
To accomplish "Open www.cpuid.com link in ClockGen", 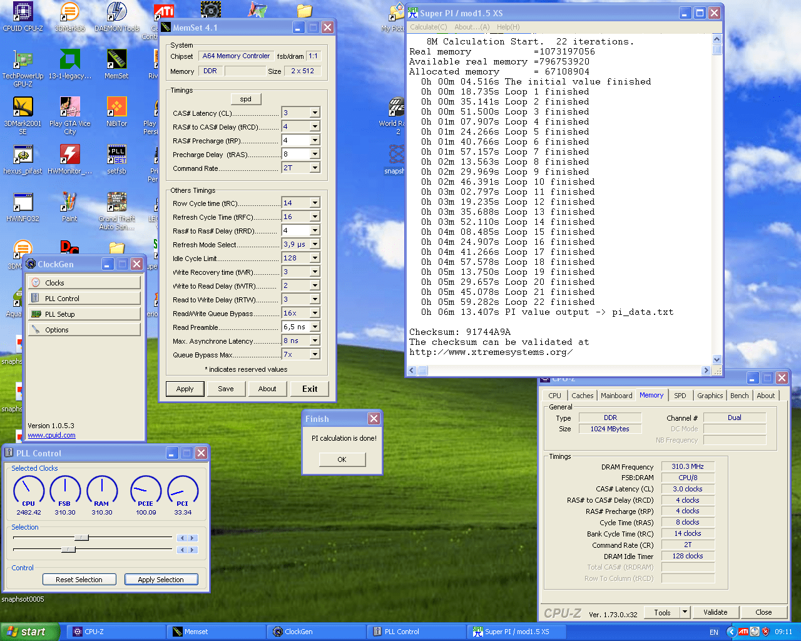I will pos(51,435).
